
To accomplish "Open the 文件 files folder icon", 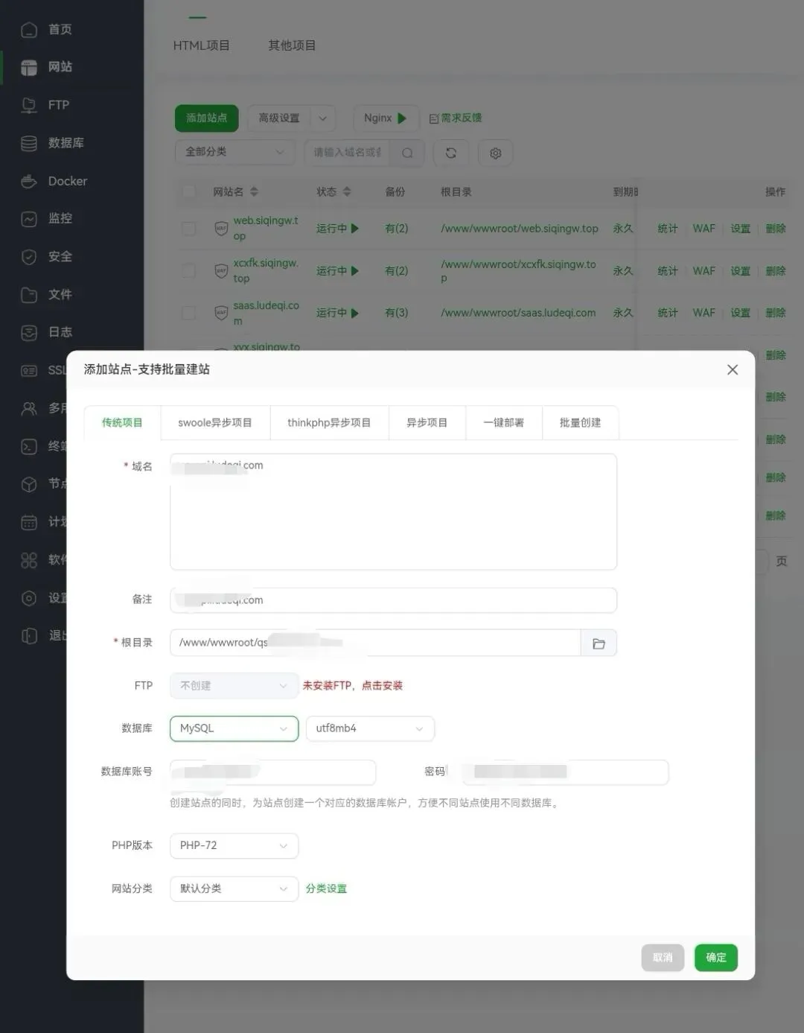I will tap(29, 295).
